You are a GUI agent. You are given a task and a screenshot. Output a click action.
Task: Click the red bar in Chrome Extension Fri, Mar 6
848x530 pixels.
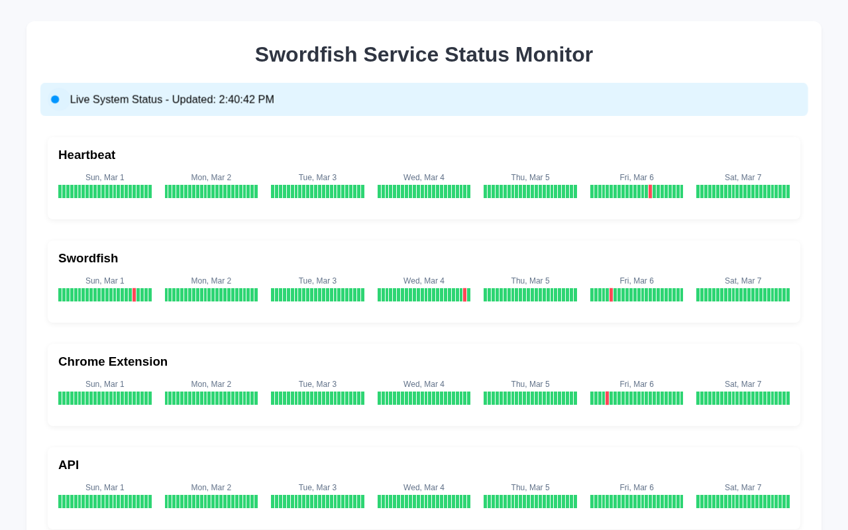607,398
